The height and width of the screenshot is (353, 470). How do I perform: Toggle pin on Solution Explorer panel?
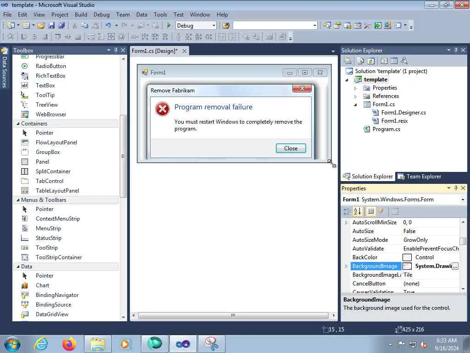(456, 50)
